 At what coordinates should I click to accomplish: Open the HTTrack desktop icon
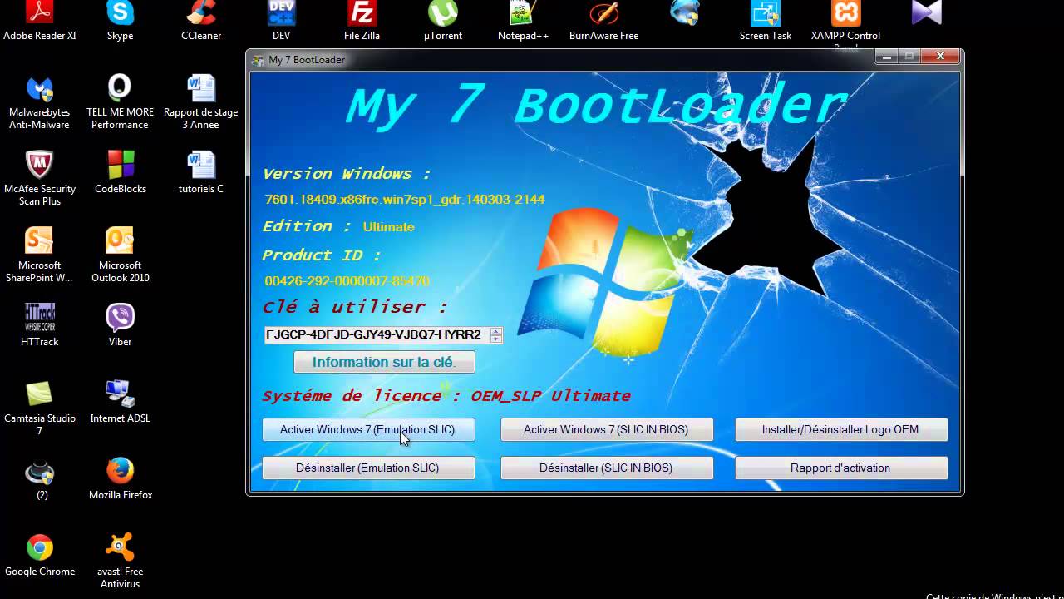[39, 325]
